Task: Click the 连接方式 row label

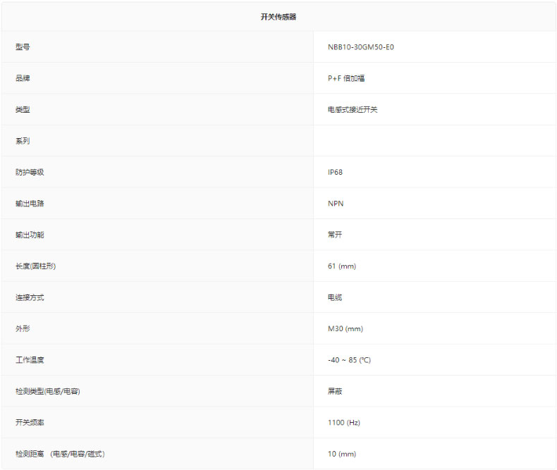Action: (30, 297)
